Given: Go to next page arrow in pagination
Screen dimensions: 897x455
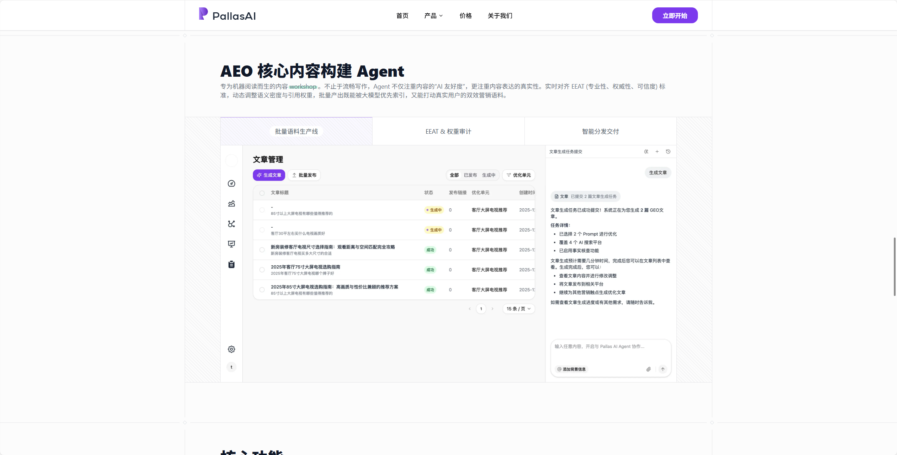Looking at the screenshot, I should click(x=492, y=309).
